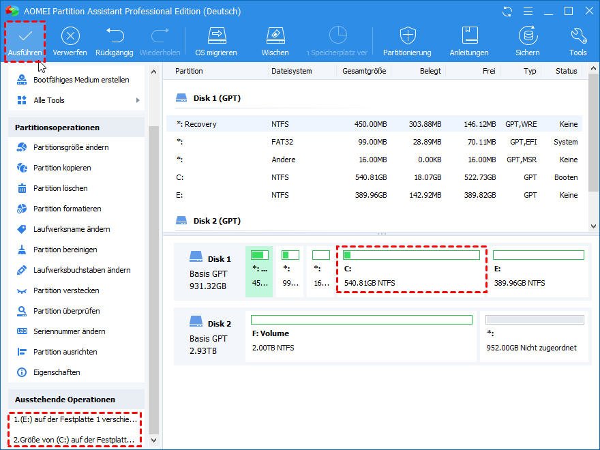Image resolution: width=600 pixels, height=450 pixels.
Task: Sort by the Belegt column header
Action: [430, 71]
